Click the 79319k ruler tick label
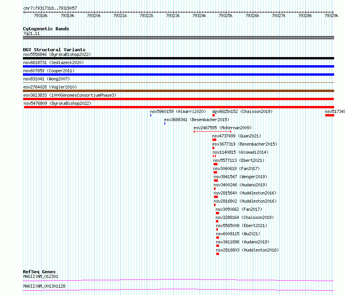Screen dimensions: 345x295 click(67, 16)
